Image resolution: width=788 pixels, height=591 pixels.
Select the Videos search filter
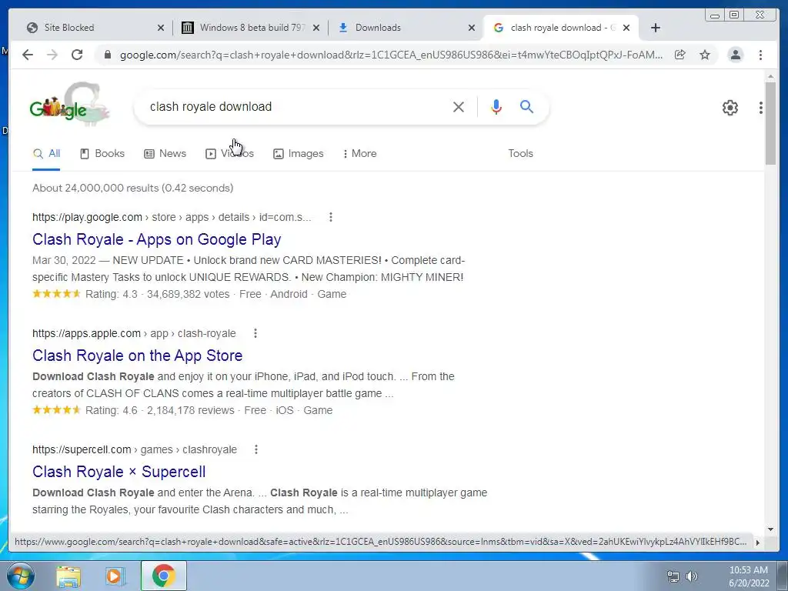coord(229,153)
